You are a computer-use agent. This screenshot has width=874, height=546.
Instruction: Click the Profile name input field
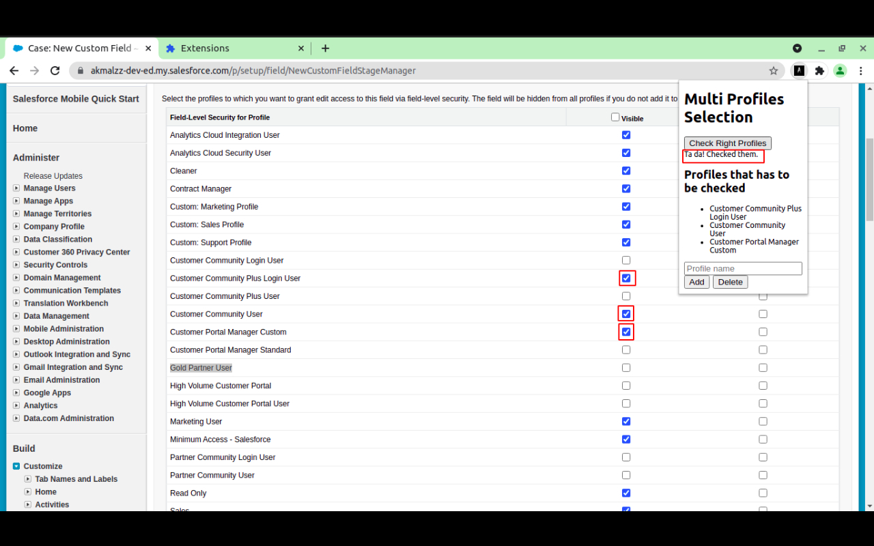[x=743, y=269]
